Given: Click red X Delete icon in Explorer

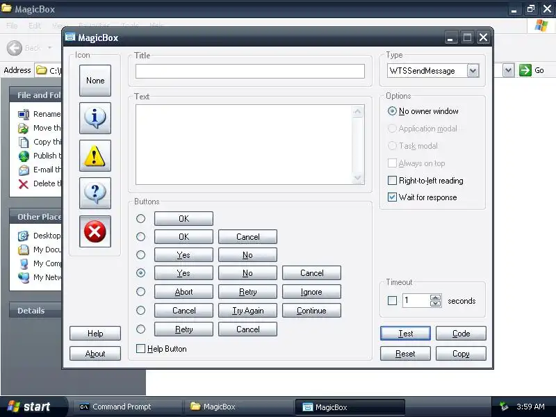Looking at the screenshot, I should pyautogui.click(x=24, y=183).
